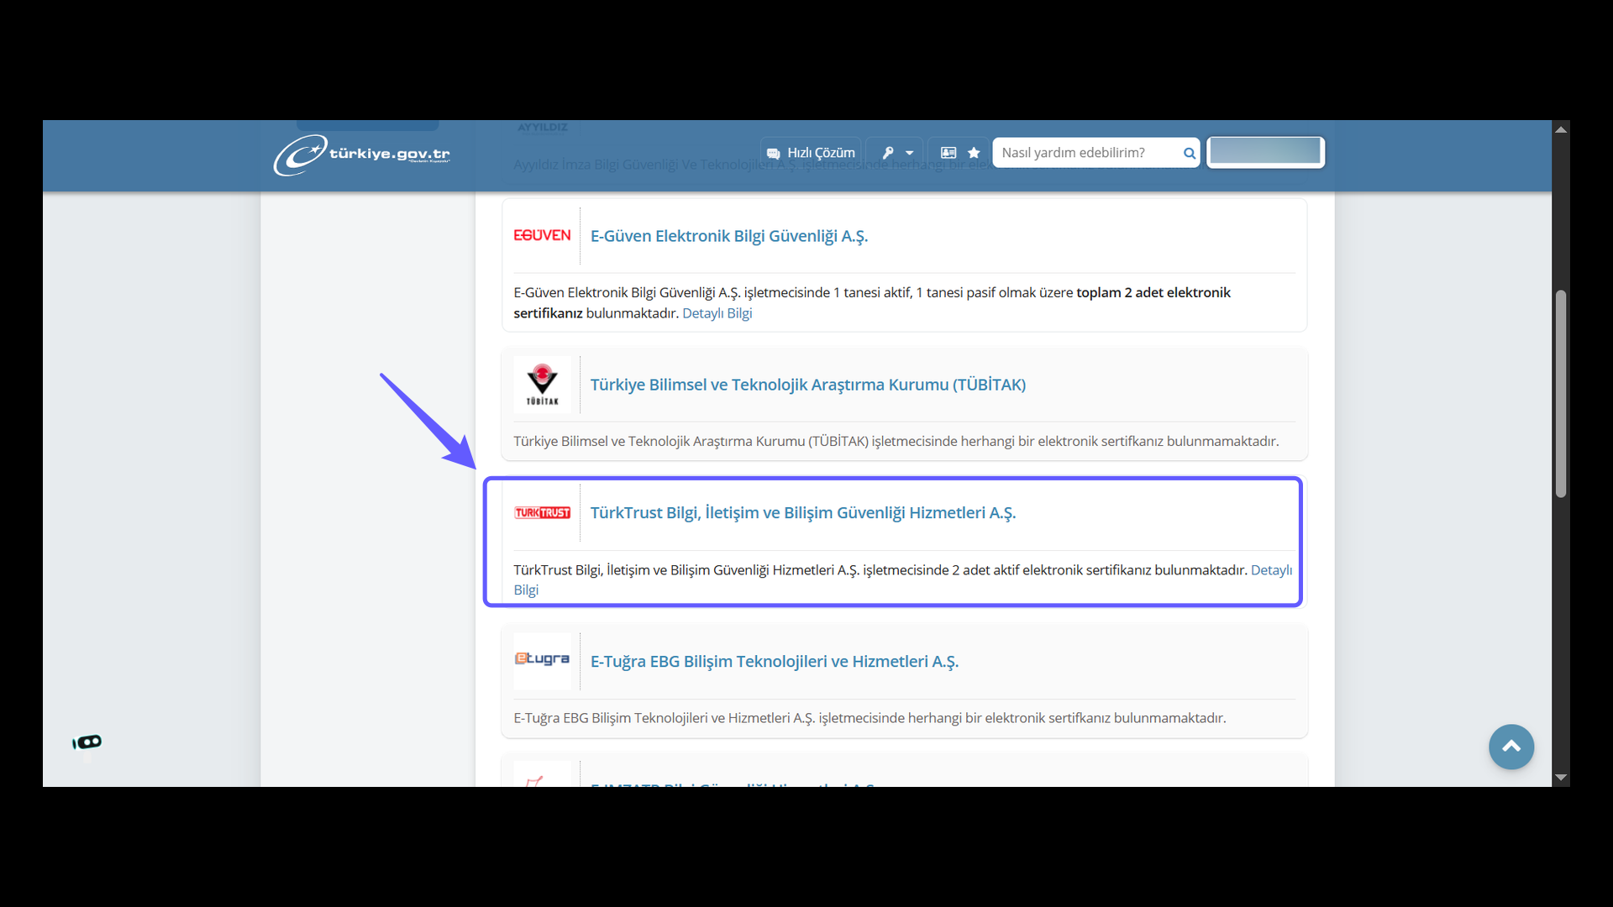
Task: Expand the key icon dropdown arrow
Action: tap(909, 153)
